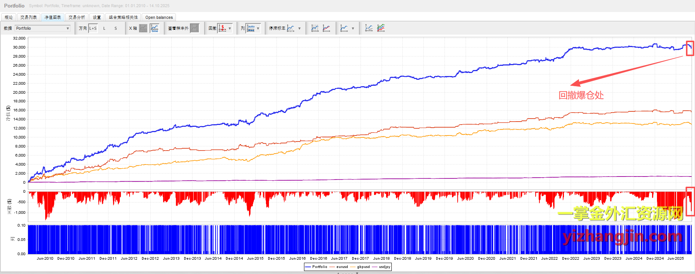This screenshot has height=274, width=695.
Task: Click the vertical bars chart icon
Action: coord(315,28)
